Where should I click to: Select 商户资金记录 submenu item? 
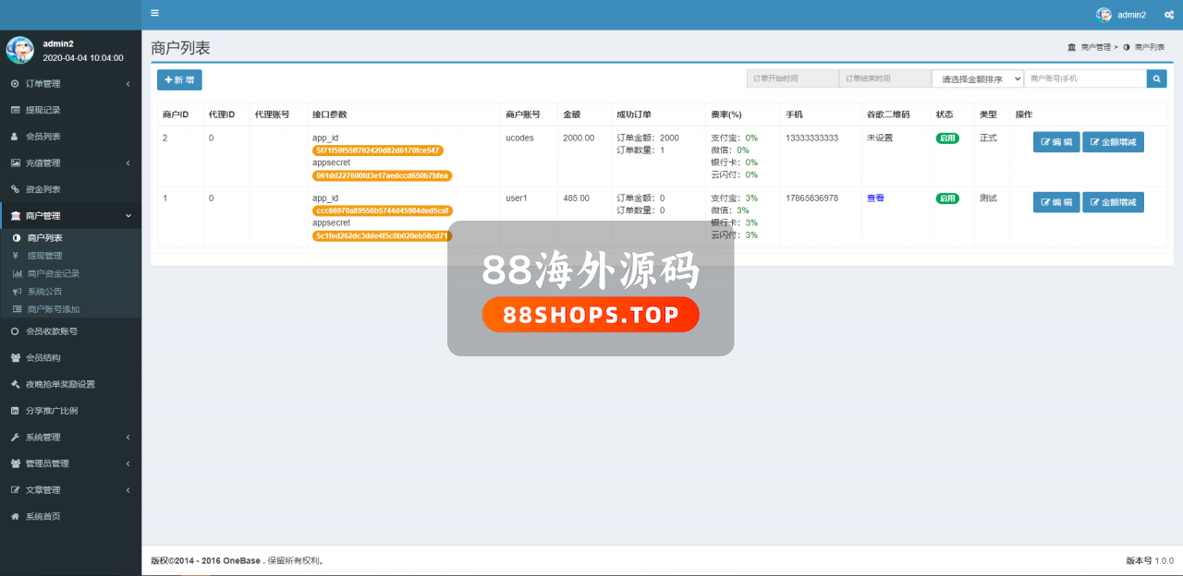54,274
